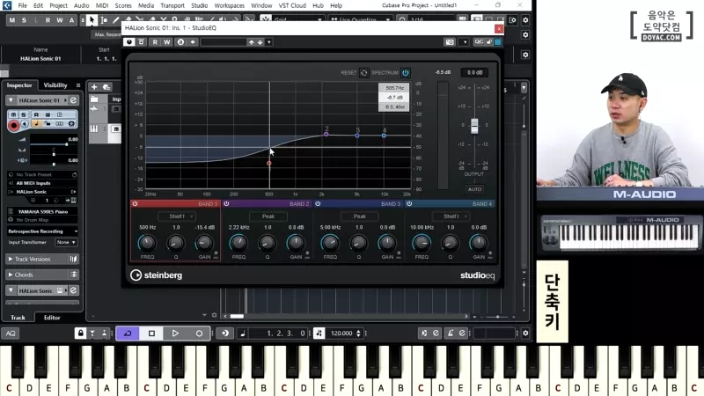Switch to Track tab at bottom
This screenshot has height=396, width=704.
coord(18,318)
